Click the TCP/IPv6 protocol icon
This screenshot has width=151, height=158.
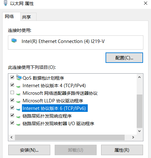tap(18, 109)
